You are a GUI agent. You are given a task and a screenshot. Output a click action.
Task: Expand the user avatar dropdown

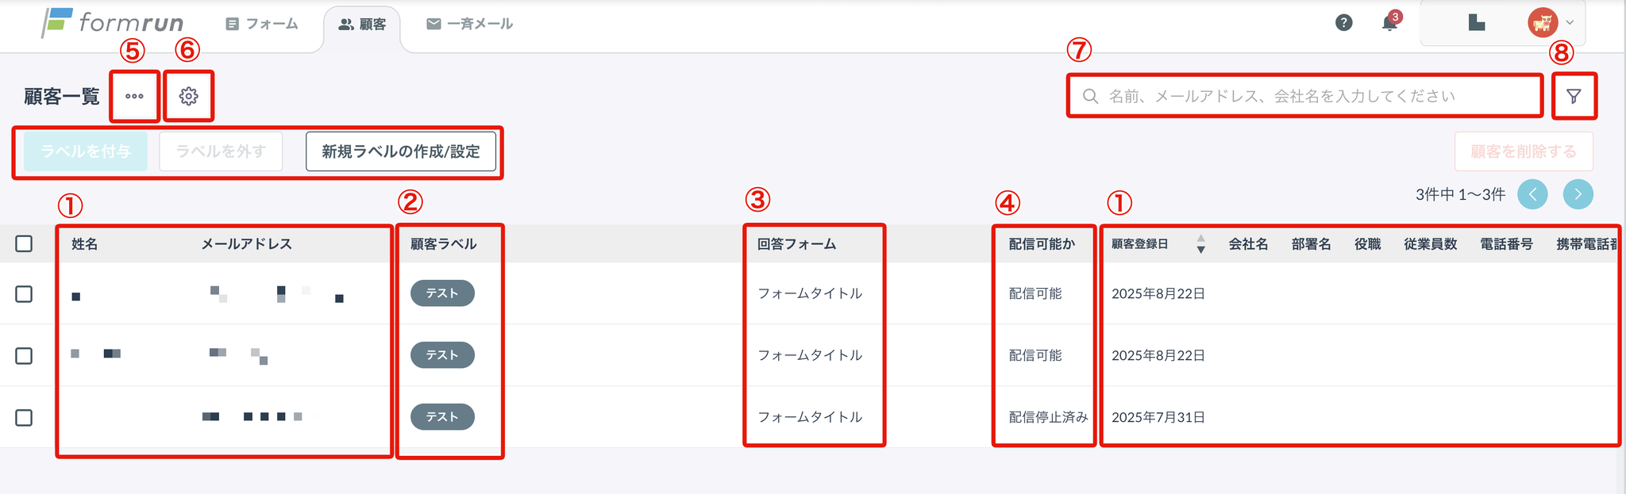point(1552,23)
